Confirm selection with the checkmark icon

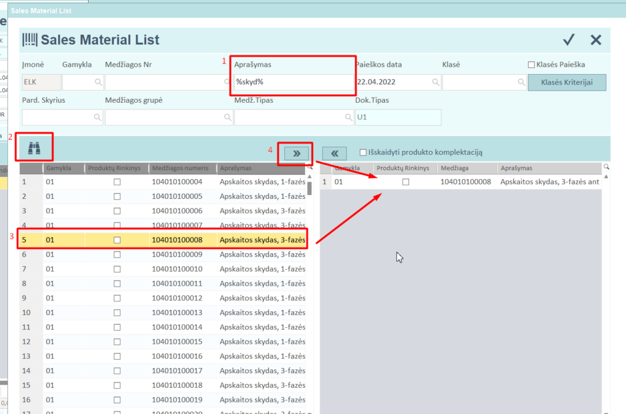click(569, 40)
